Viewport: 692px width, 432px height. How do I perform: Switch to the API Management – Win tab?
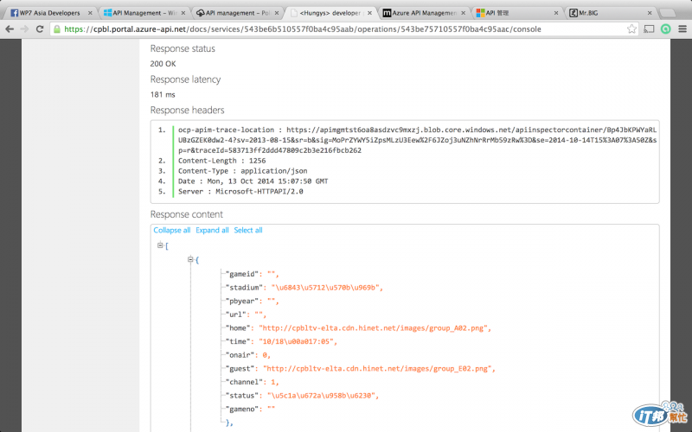(144, 13)
